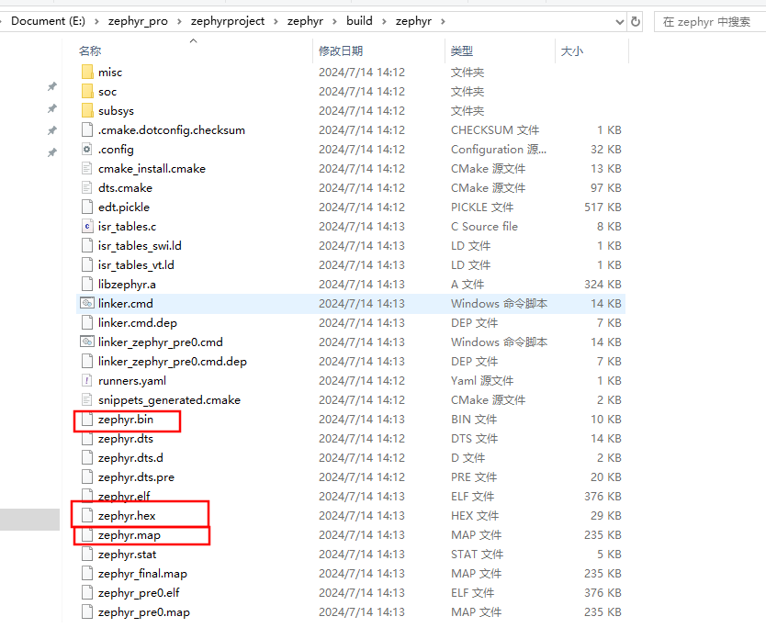This screenshot has height=639, width=766.
Task: Go to build in the breadcrumb
Action: (359, 21)
